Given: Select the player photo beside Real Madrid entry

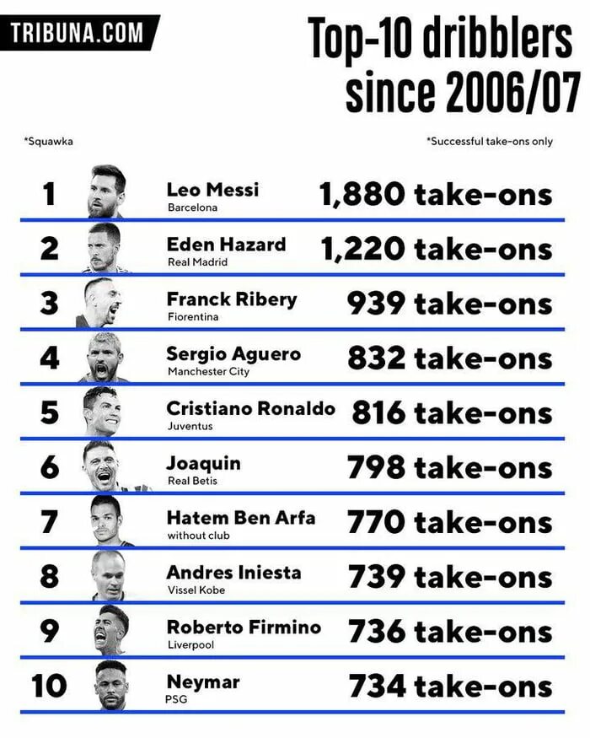Looking at the screenshot, I should pos(105,246).
